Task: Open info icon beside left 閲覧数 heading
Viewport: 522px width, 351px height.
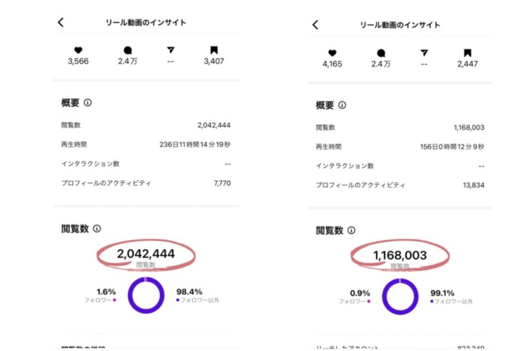Action: [97, 229]
